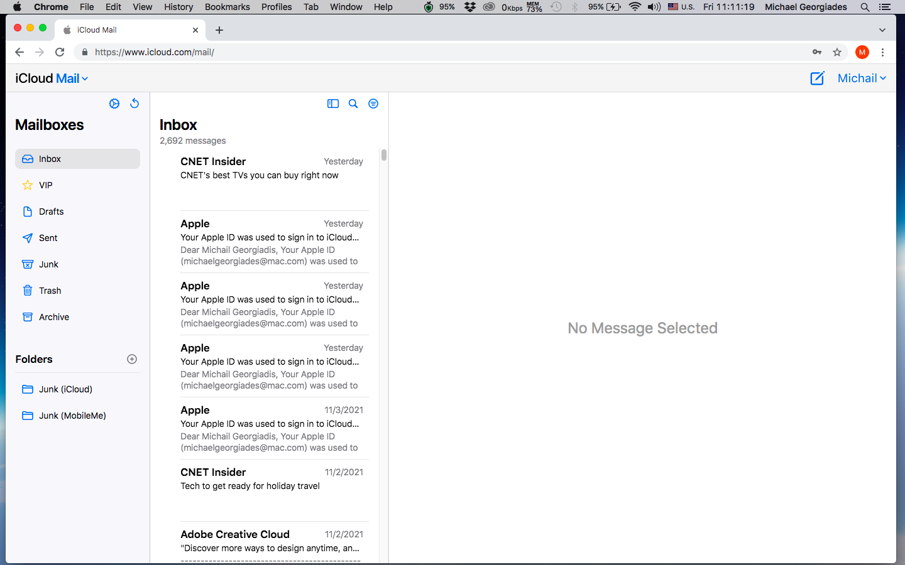Open the Tab menu in menu bar

311,7
